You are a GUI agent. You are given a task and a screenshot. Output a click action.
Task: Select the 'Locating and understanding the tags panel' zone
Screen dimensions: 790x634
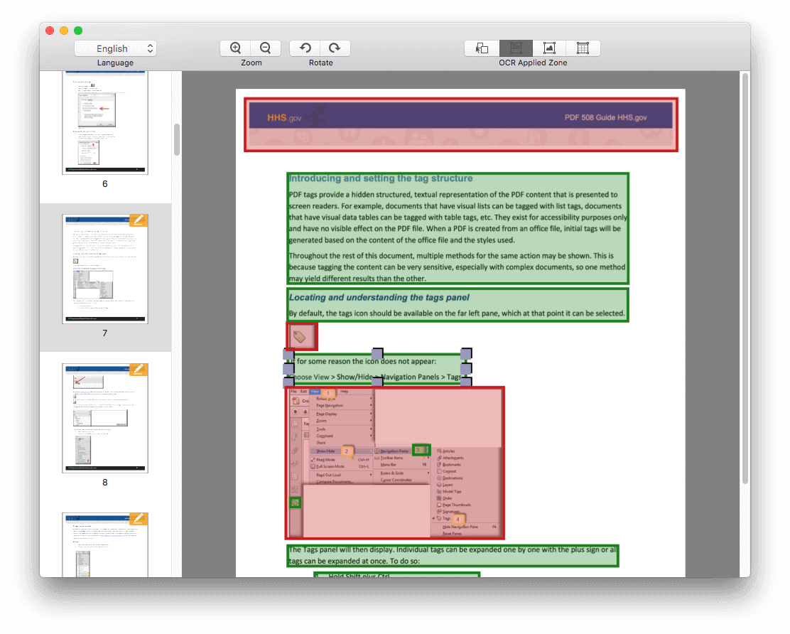point(458,305)
